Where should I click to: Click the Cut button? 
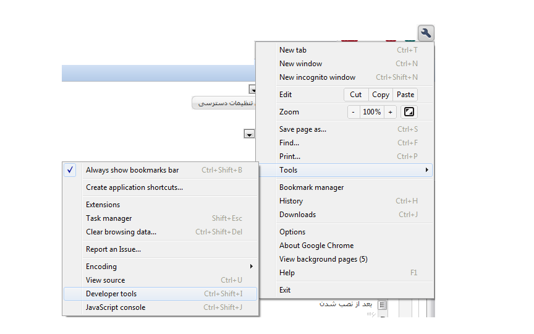click(x=356, y=95)
